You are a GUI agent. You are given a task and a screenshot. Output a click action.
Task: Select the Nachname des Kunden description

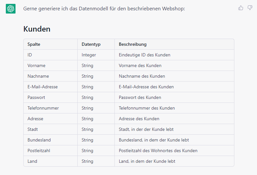(142, 76)
